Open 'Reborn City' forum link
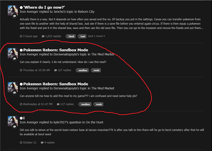Viewport: 212px width, 151px height. pyautogui.click(x=86, y=12)
